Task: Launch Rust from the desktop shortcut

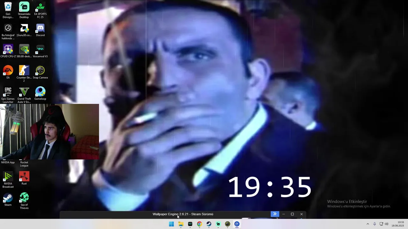Action: (24, 178)
